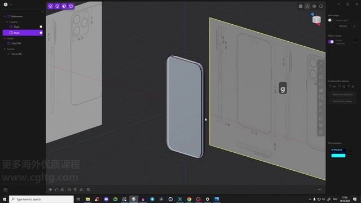Select XZ construction plane
This screenshot has height=203, width=361.
351,86
